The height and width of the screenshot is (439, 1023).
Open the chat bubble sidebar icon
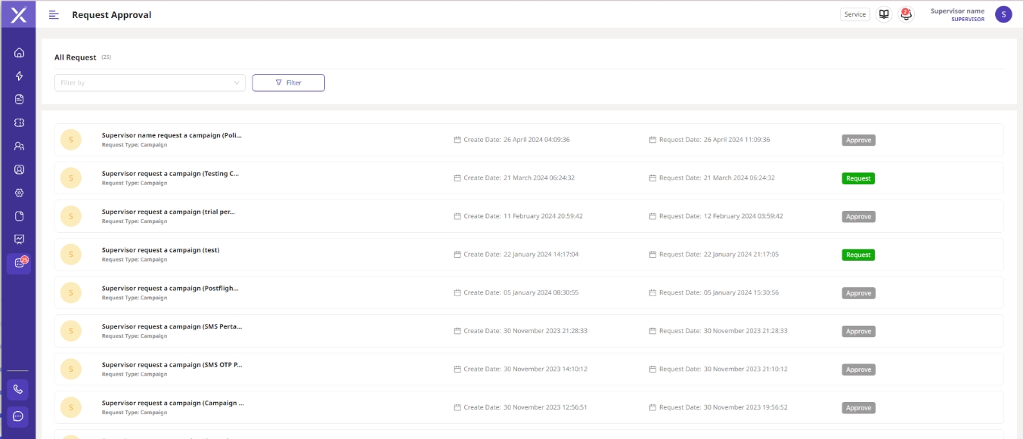click(18, 416)
